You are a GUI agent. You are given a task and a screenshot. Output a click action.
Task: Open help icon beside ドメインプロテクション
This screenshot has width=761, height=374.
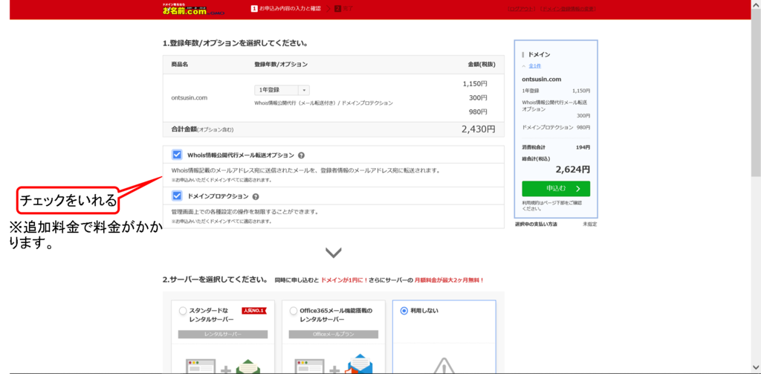(256, 197)
